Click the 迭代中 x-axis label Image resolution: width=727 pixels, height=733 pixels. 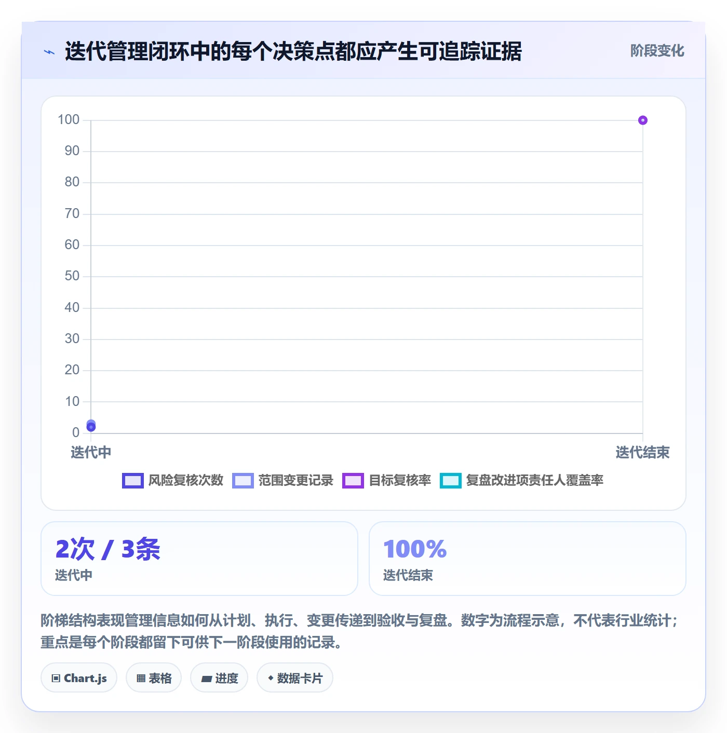[x=91, y=453]
